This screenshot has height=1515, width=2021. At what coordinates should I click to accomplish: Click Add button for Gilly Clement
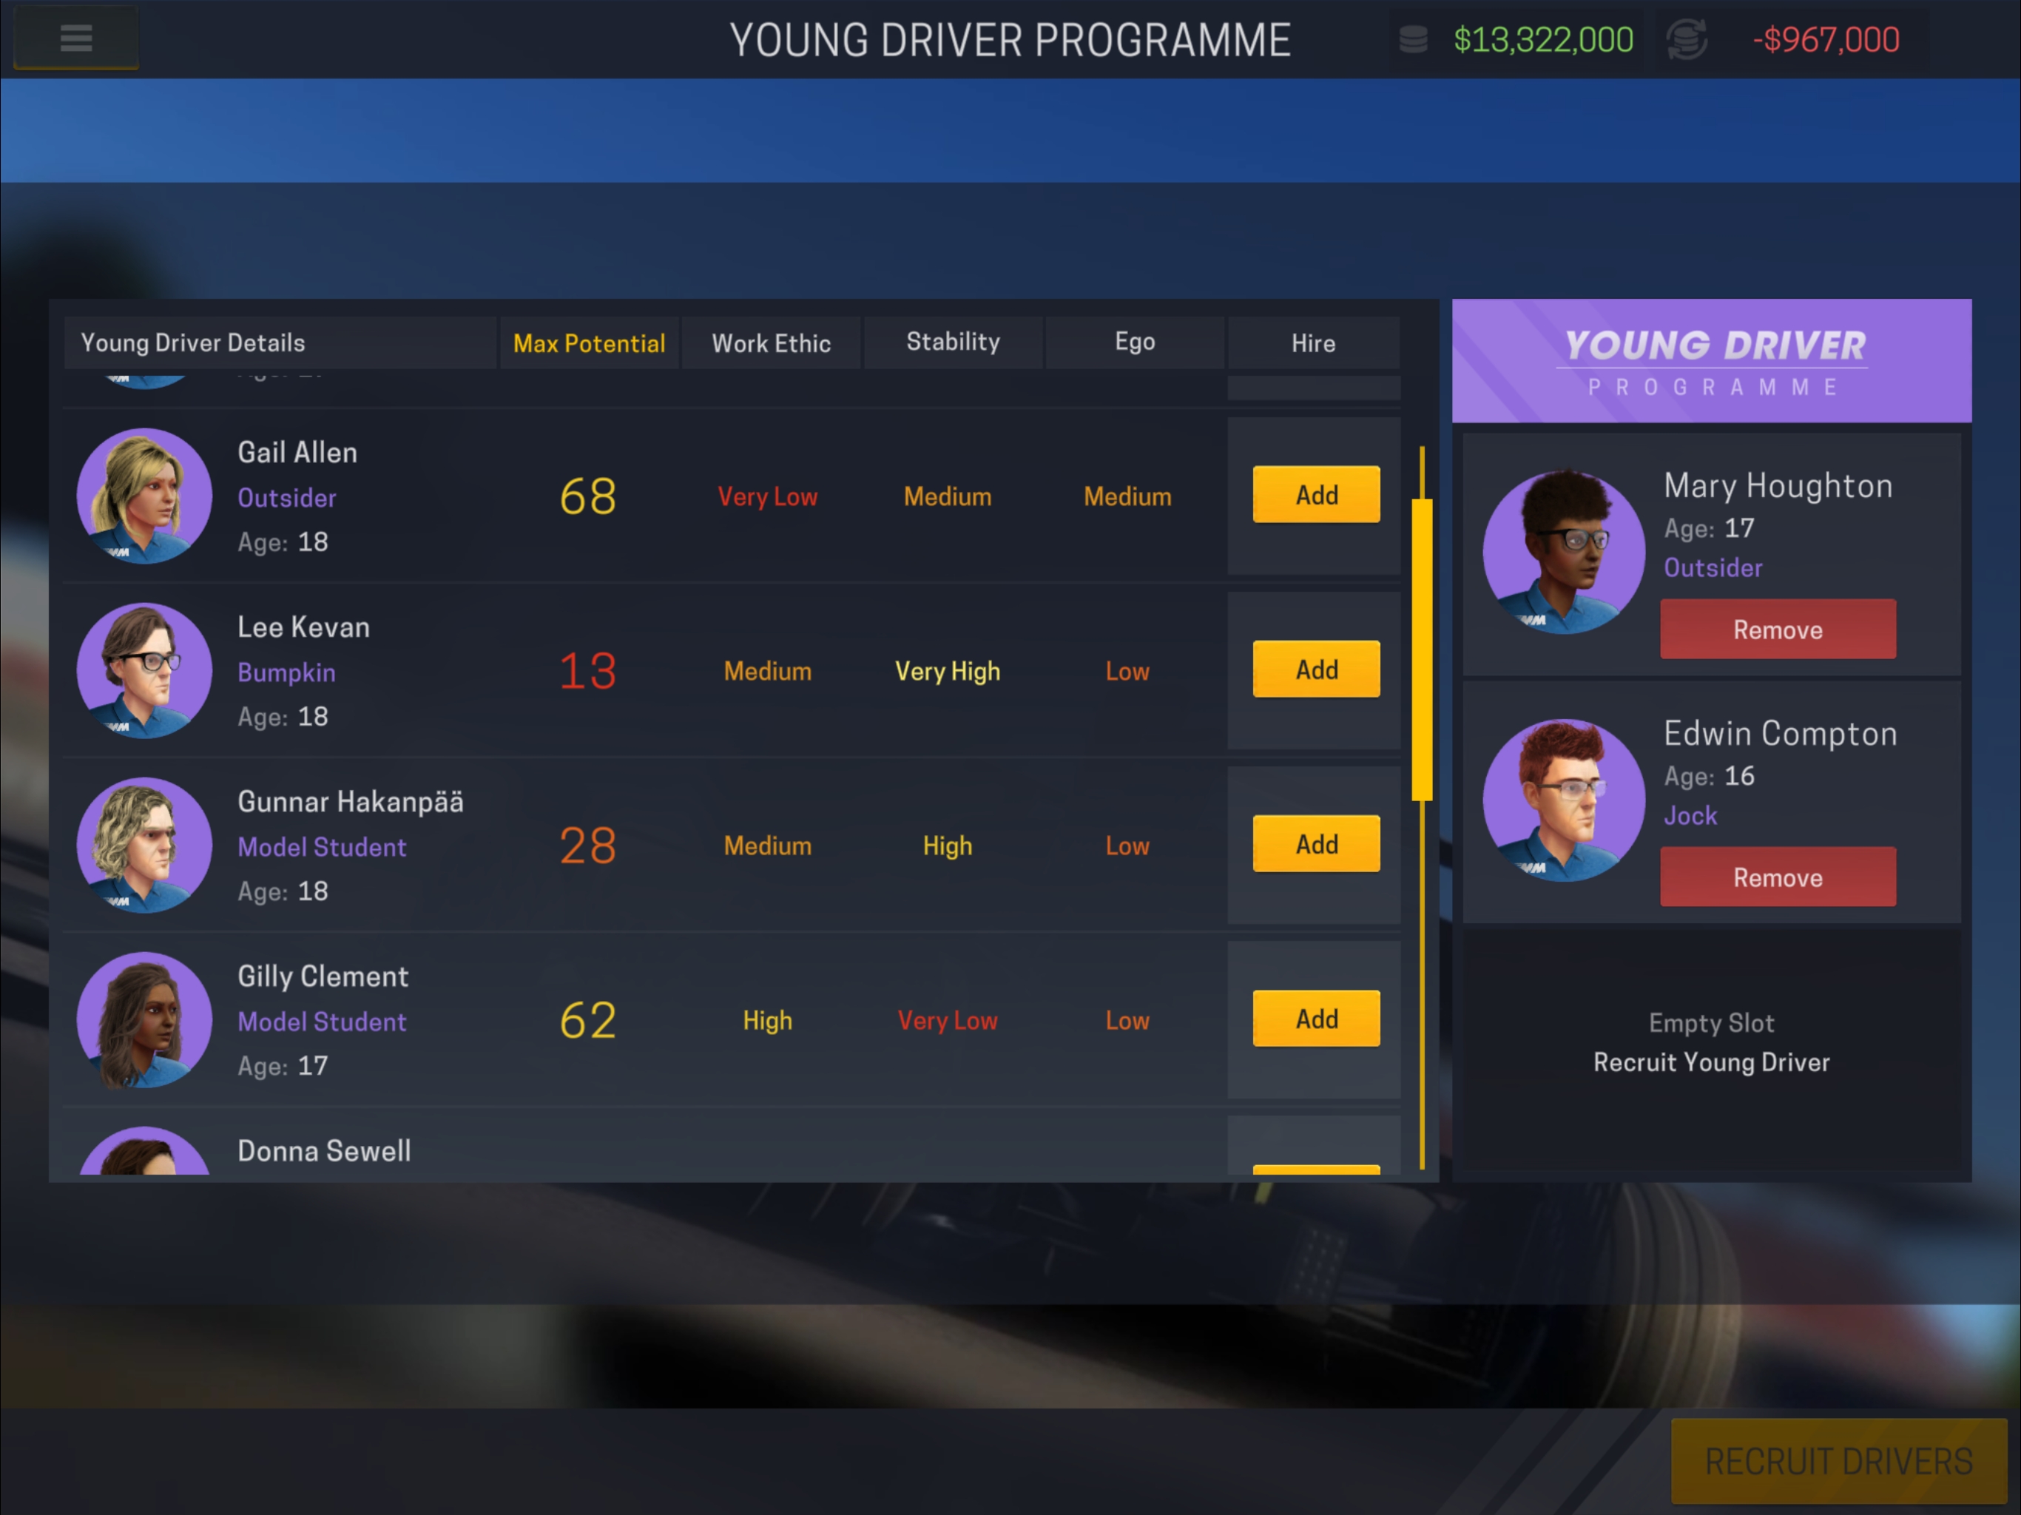(1315, 1020)
